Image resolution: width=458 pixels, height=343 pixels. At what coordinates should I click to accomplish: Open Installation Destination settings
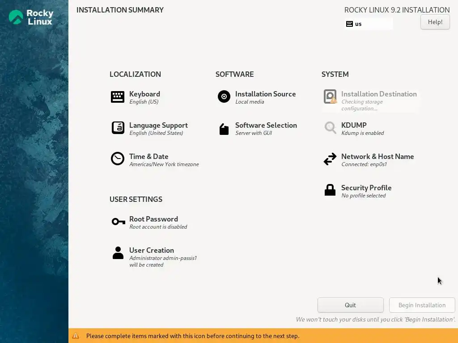pos(379,94)
